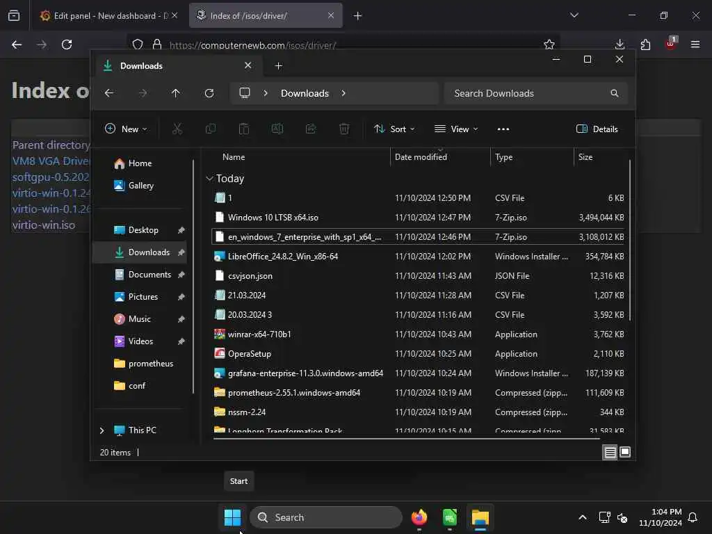Expand chevron after Downloads in address bar

(343, 93)
